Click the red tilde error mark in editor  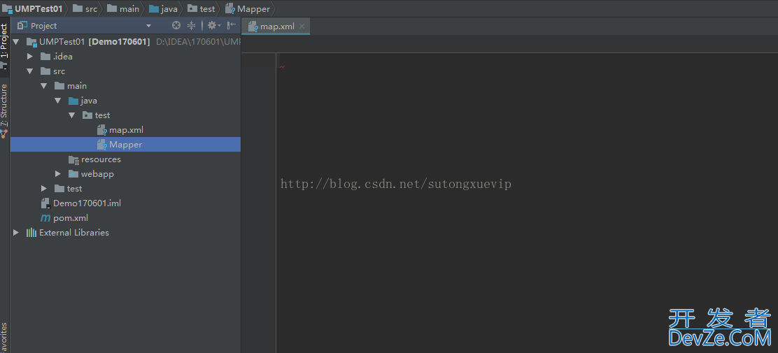click(283, 66)
